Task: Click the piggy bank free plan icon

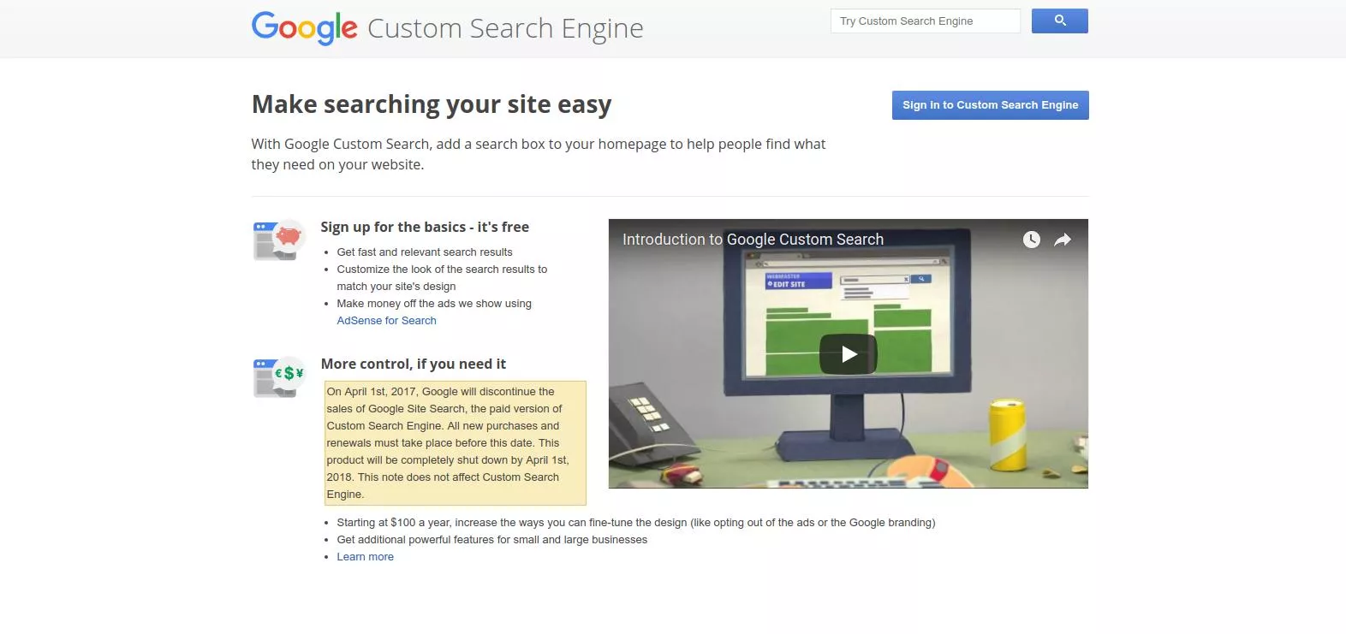Action: [x=278, y=240]
